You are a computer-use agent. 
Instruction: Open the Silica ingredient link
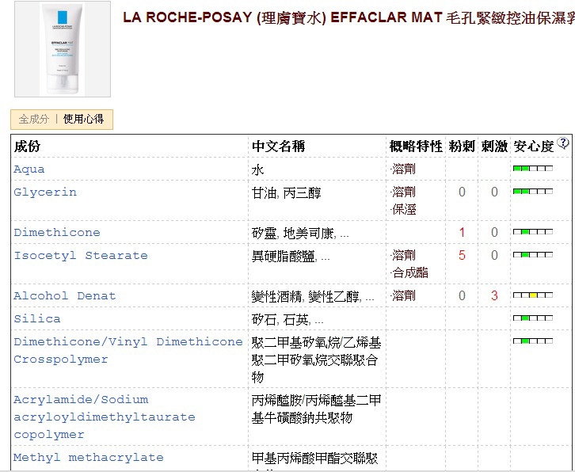[x=37, y=318]
